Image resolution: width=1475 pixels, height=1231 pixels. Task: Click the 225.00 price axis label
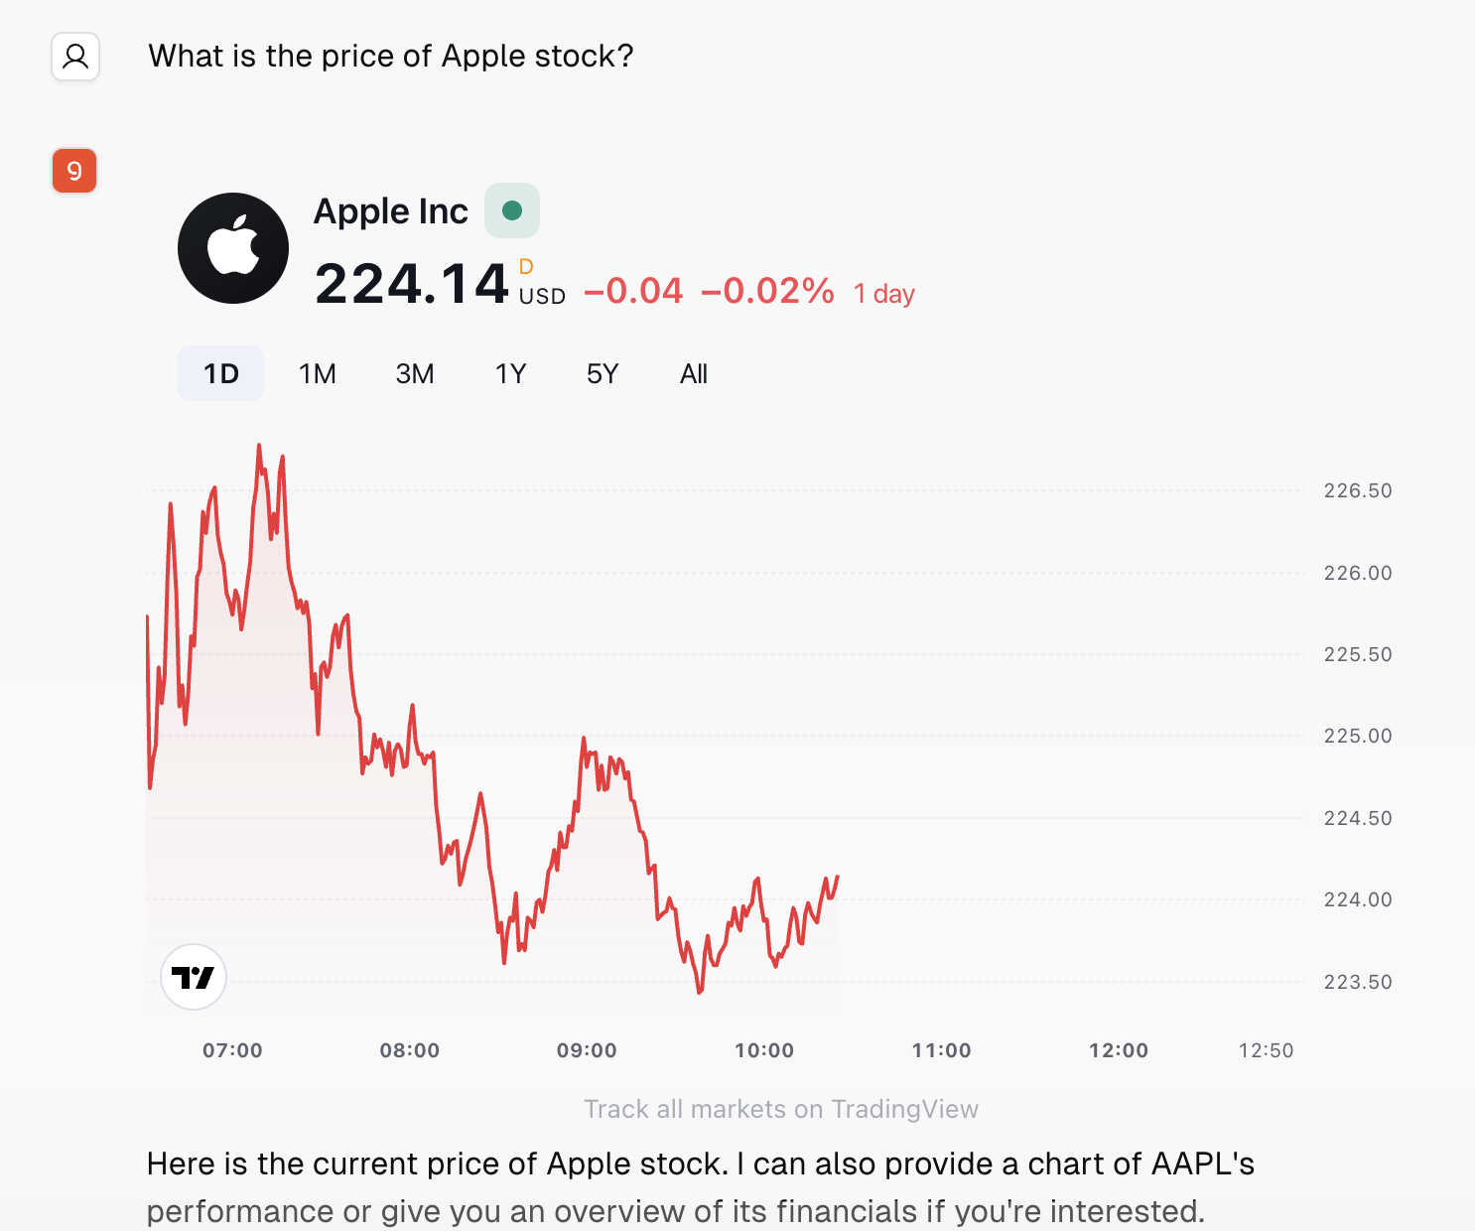1358,736
